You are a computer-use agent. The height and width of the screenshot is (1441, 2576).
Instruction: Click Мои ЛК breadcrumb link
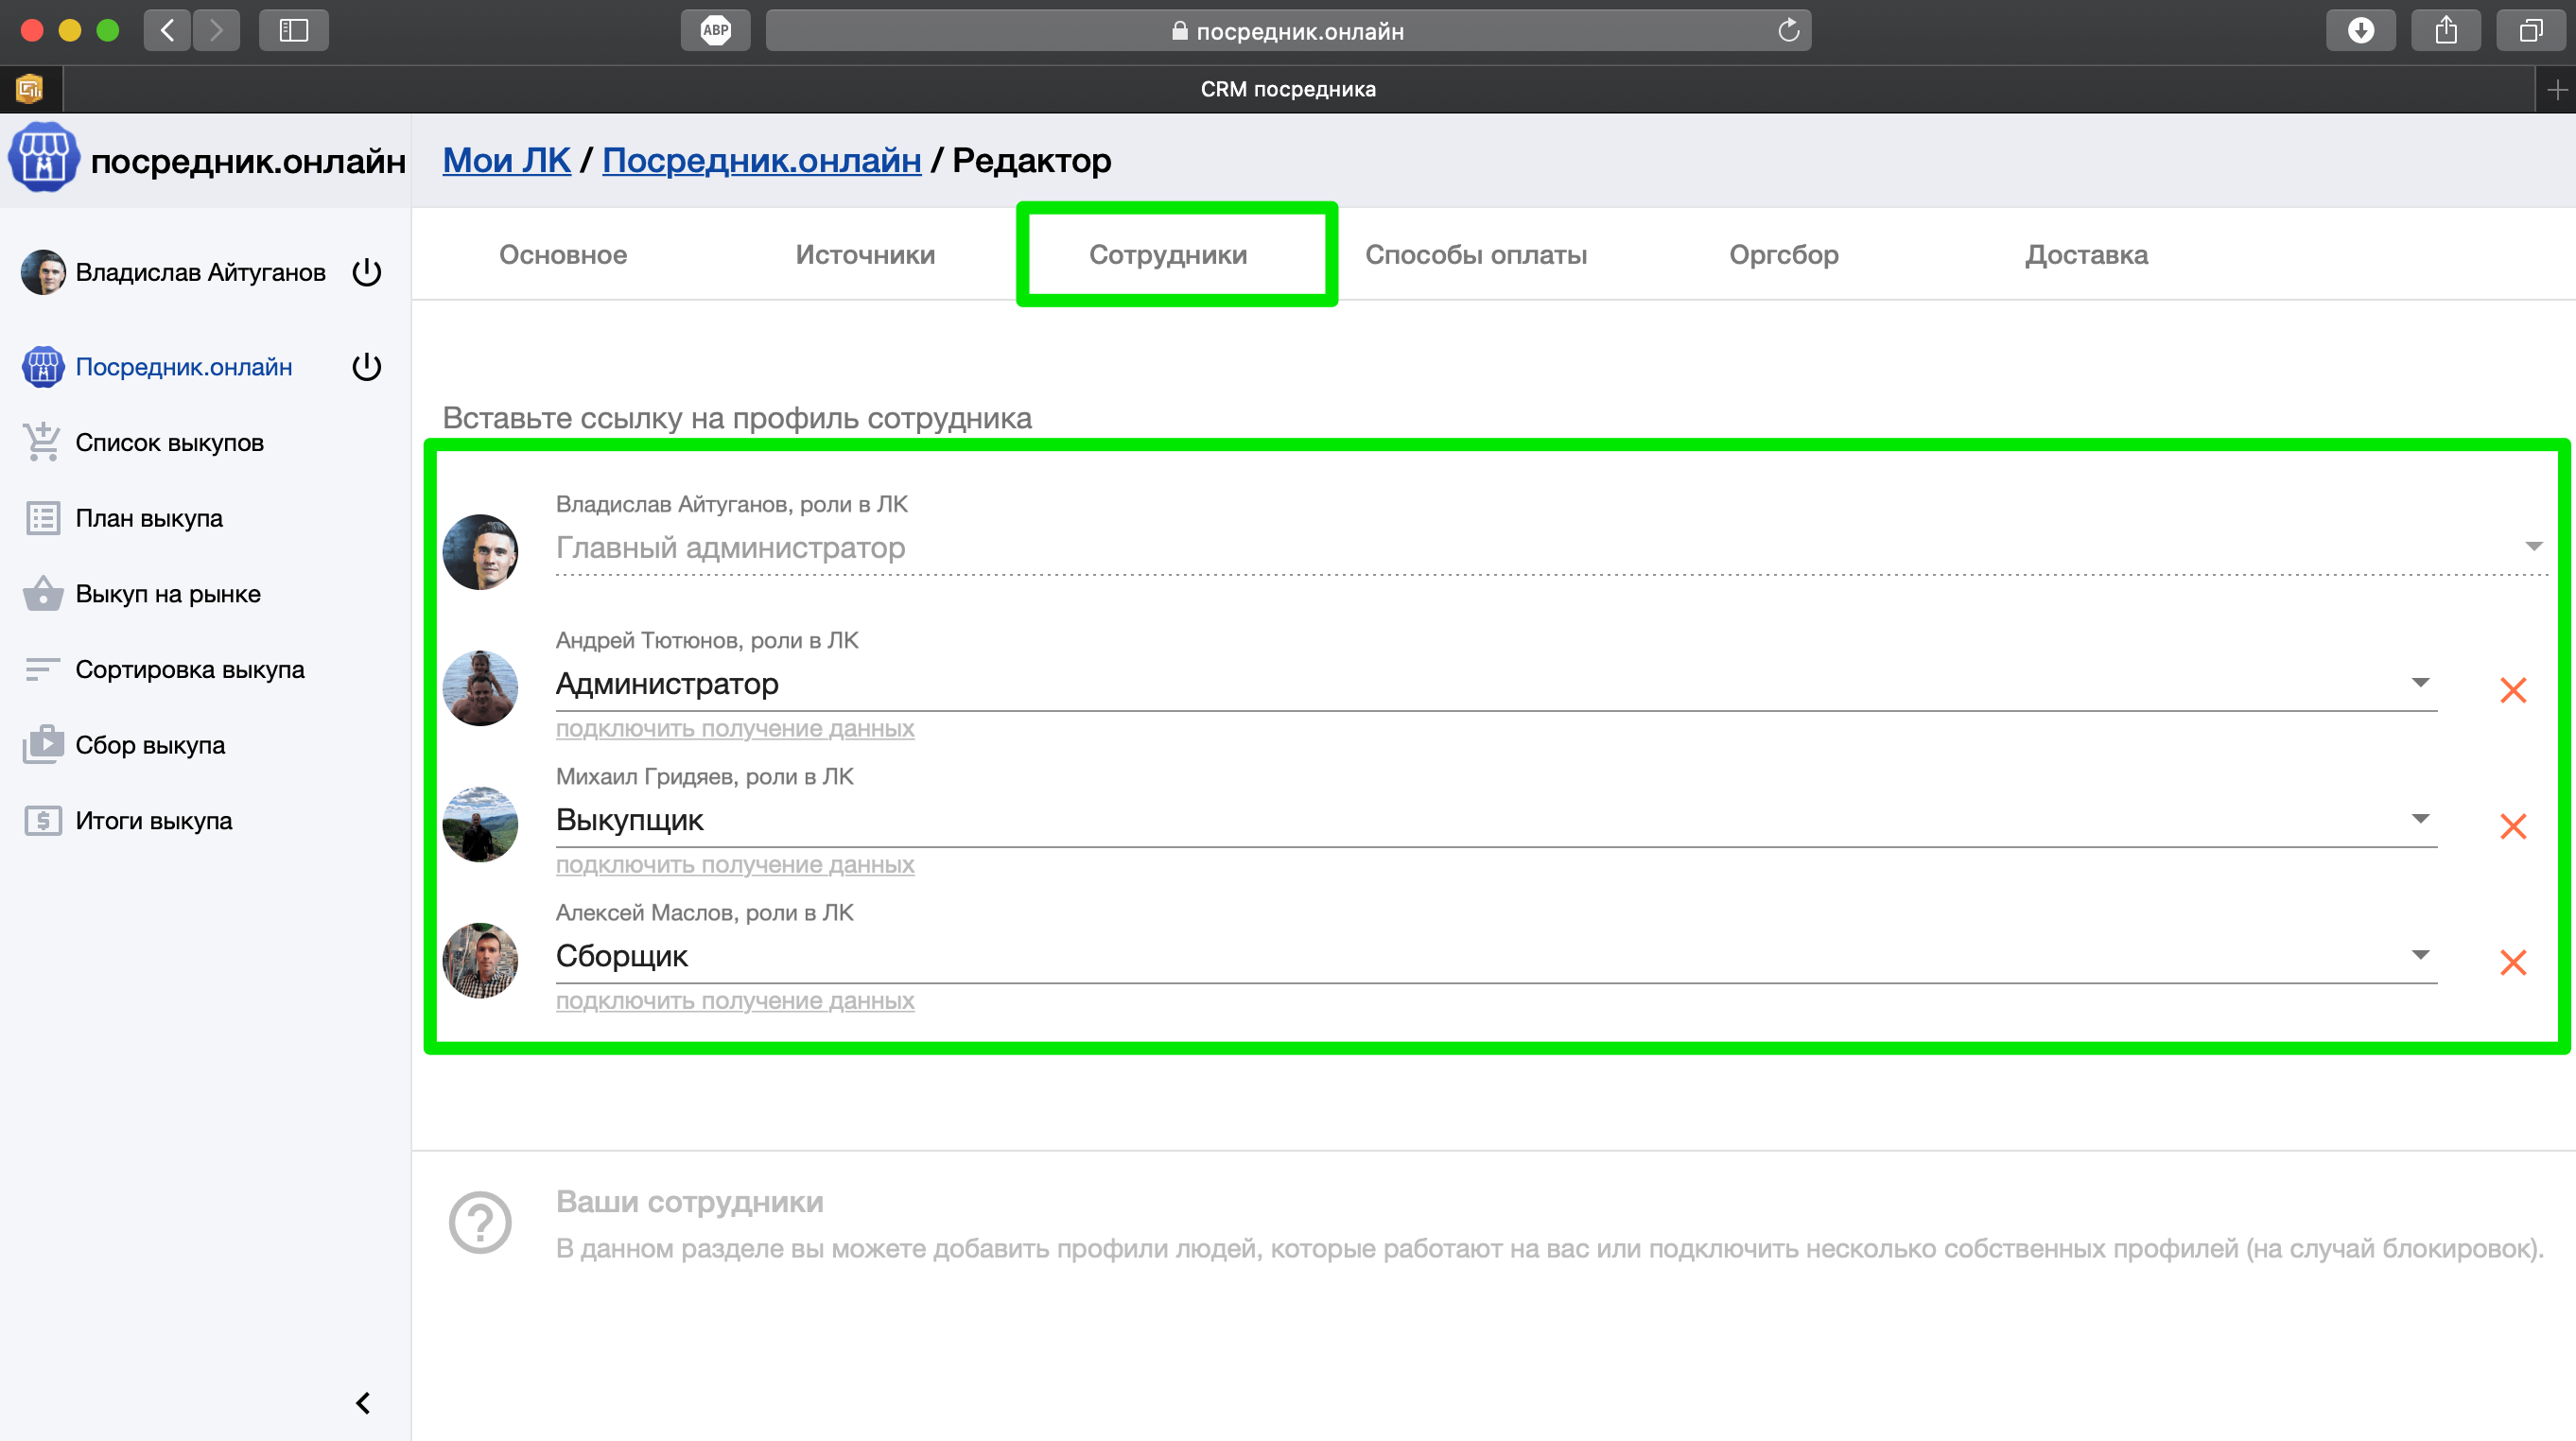506,160
